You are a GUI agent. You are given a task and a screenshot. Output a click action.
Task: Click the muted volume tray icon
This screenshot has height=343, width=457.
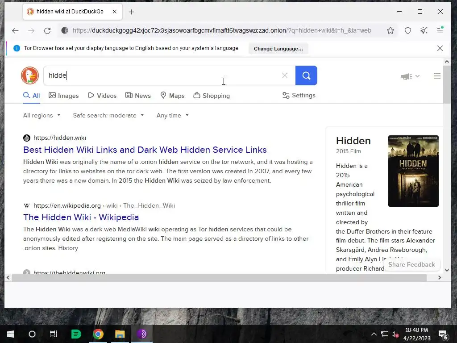[395, 334]
